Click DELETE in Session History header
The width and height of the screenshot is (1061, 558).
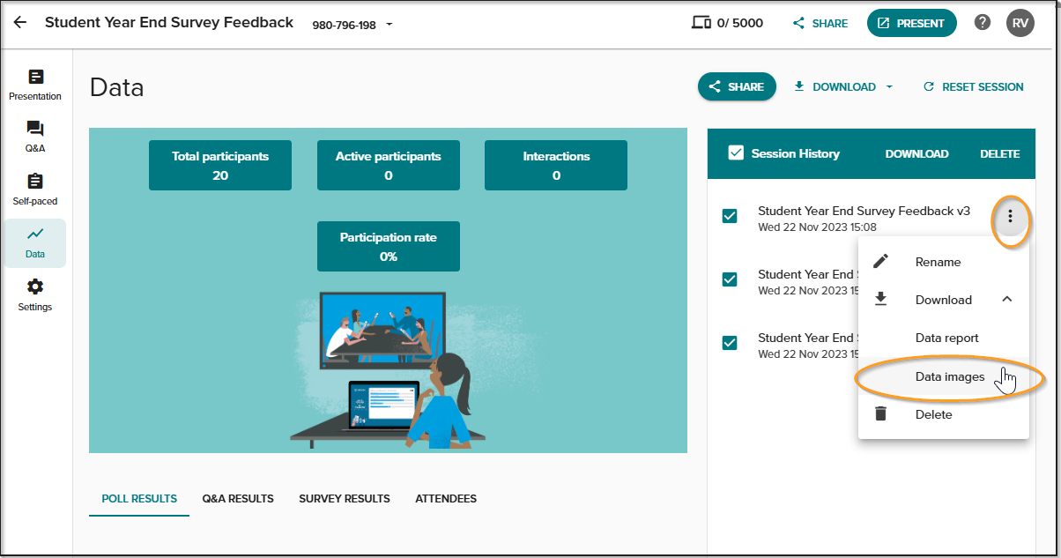999,153
